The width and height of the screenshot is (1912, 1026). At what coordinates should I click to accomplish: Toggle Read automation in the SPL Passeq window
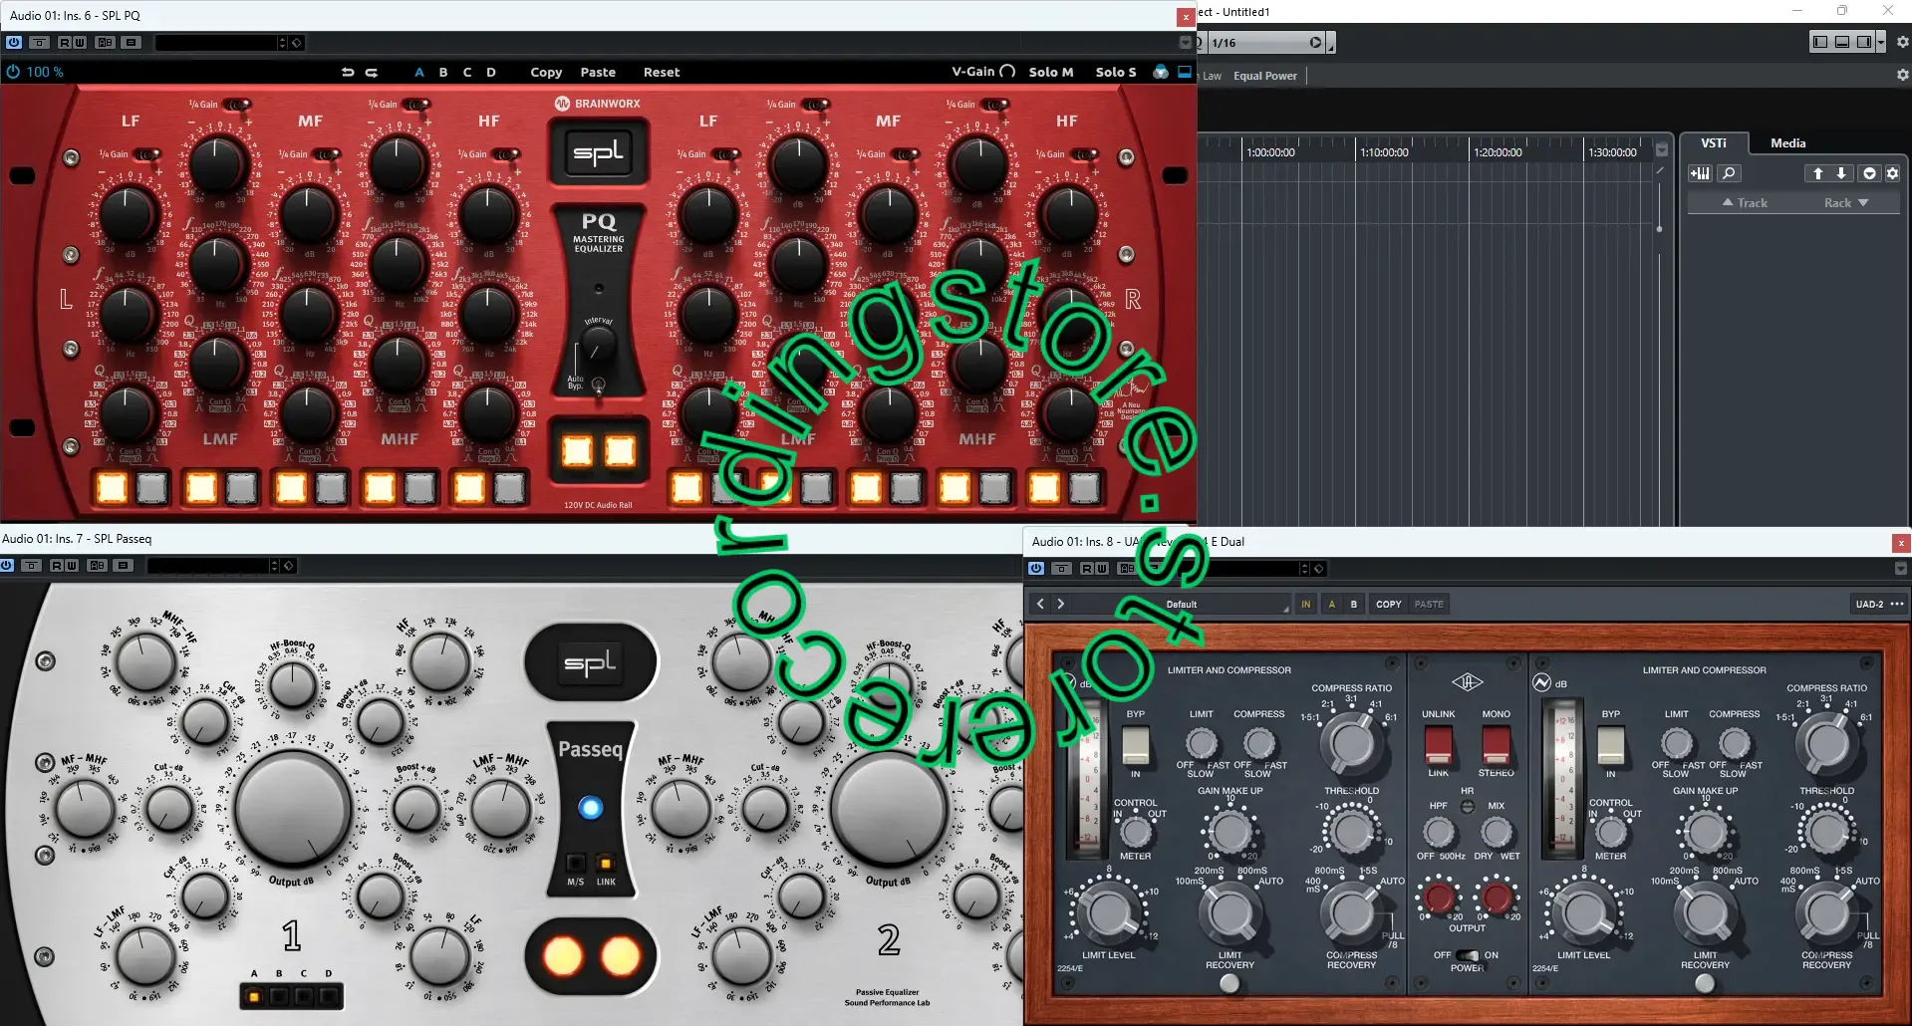tap(57, 566)
